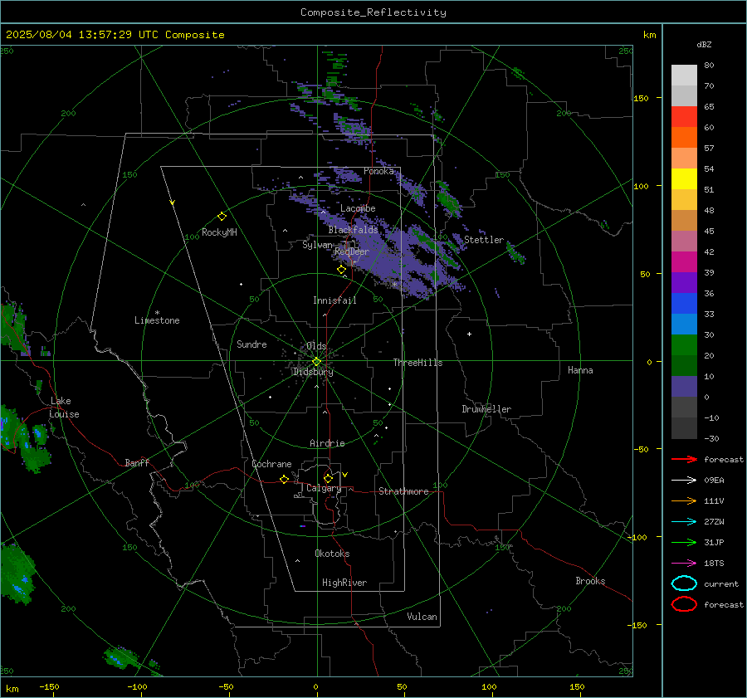This screenshot has width=747, height=698.
Task: Click the green 31JP arrow in legend
Action: coord(684,542)
